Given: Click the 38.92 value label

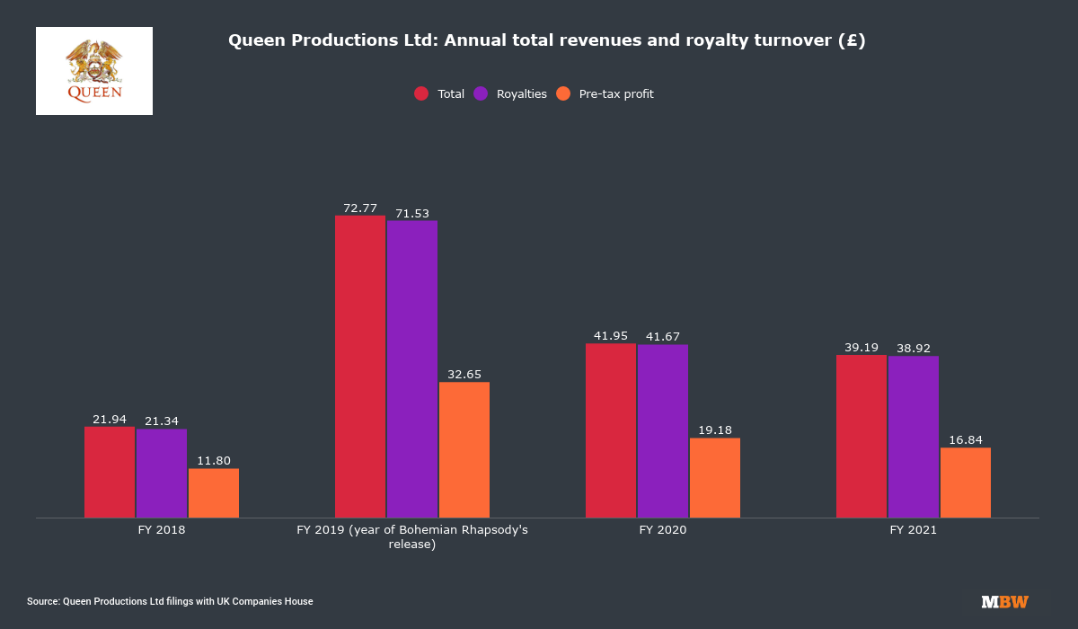Looking at the screenshot, I should click(x=914, y=348).
